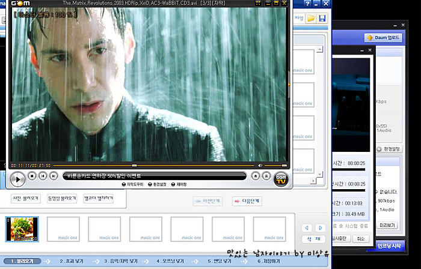This screenshot has height=269, width=421.
Task: Switch to step 4. 오프닝 넣기
Action: [170, 261]
